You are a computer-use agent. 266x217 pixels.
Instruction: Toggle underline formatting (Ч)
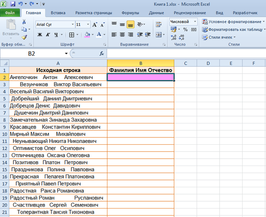tap(56, 35)
